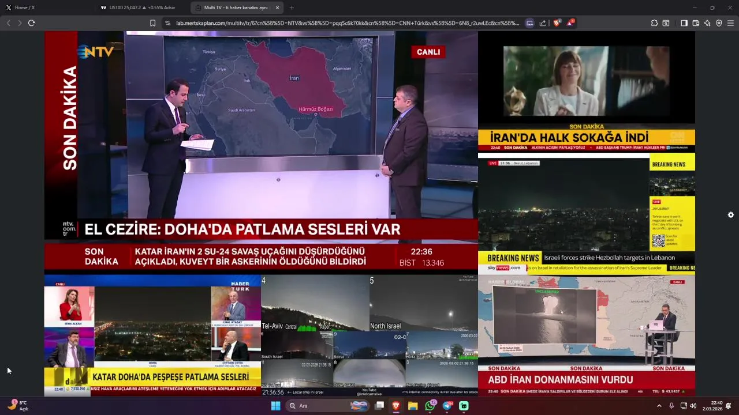Click the microphone icon in system tray
The width and height of the screenshot is (739, 415).
coord(671,406)
